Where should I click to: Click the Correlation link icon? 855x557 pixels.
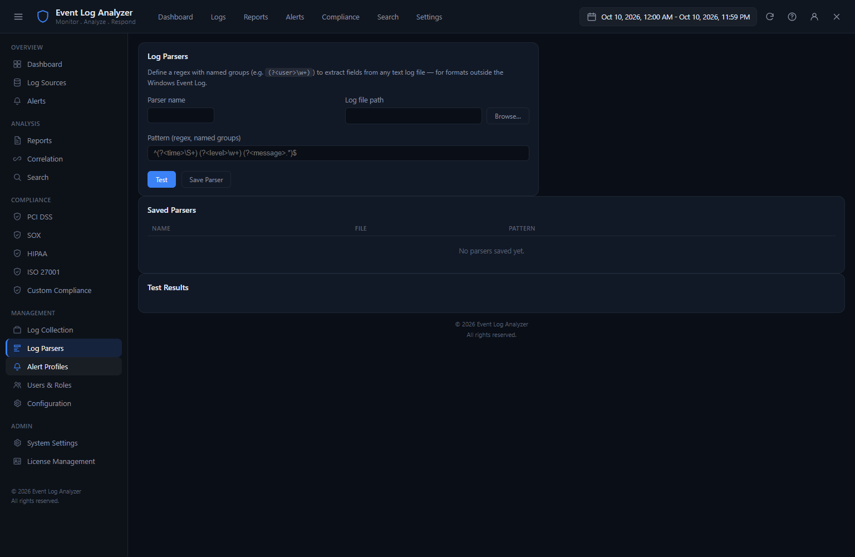17,159
